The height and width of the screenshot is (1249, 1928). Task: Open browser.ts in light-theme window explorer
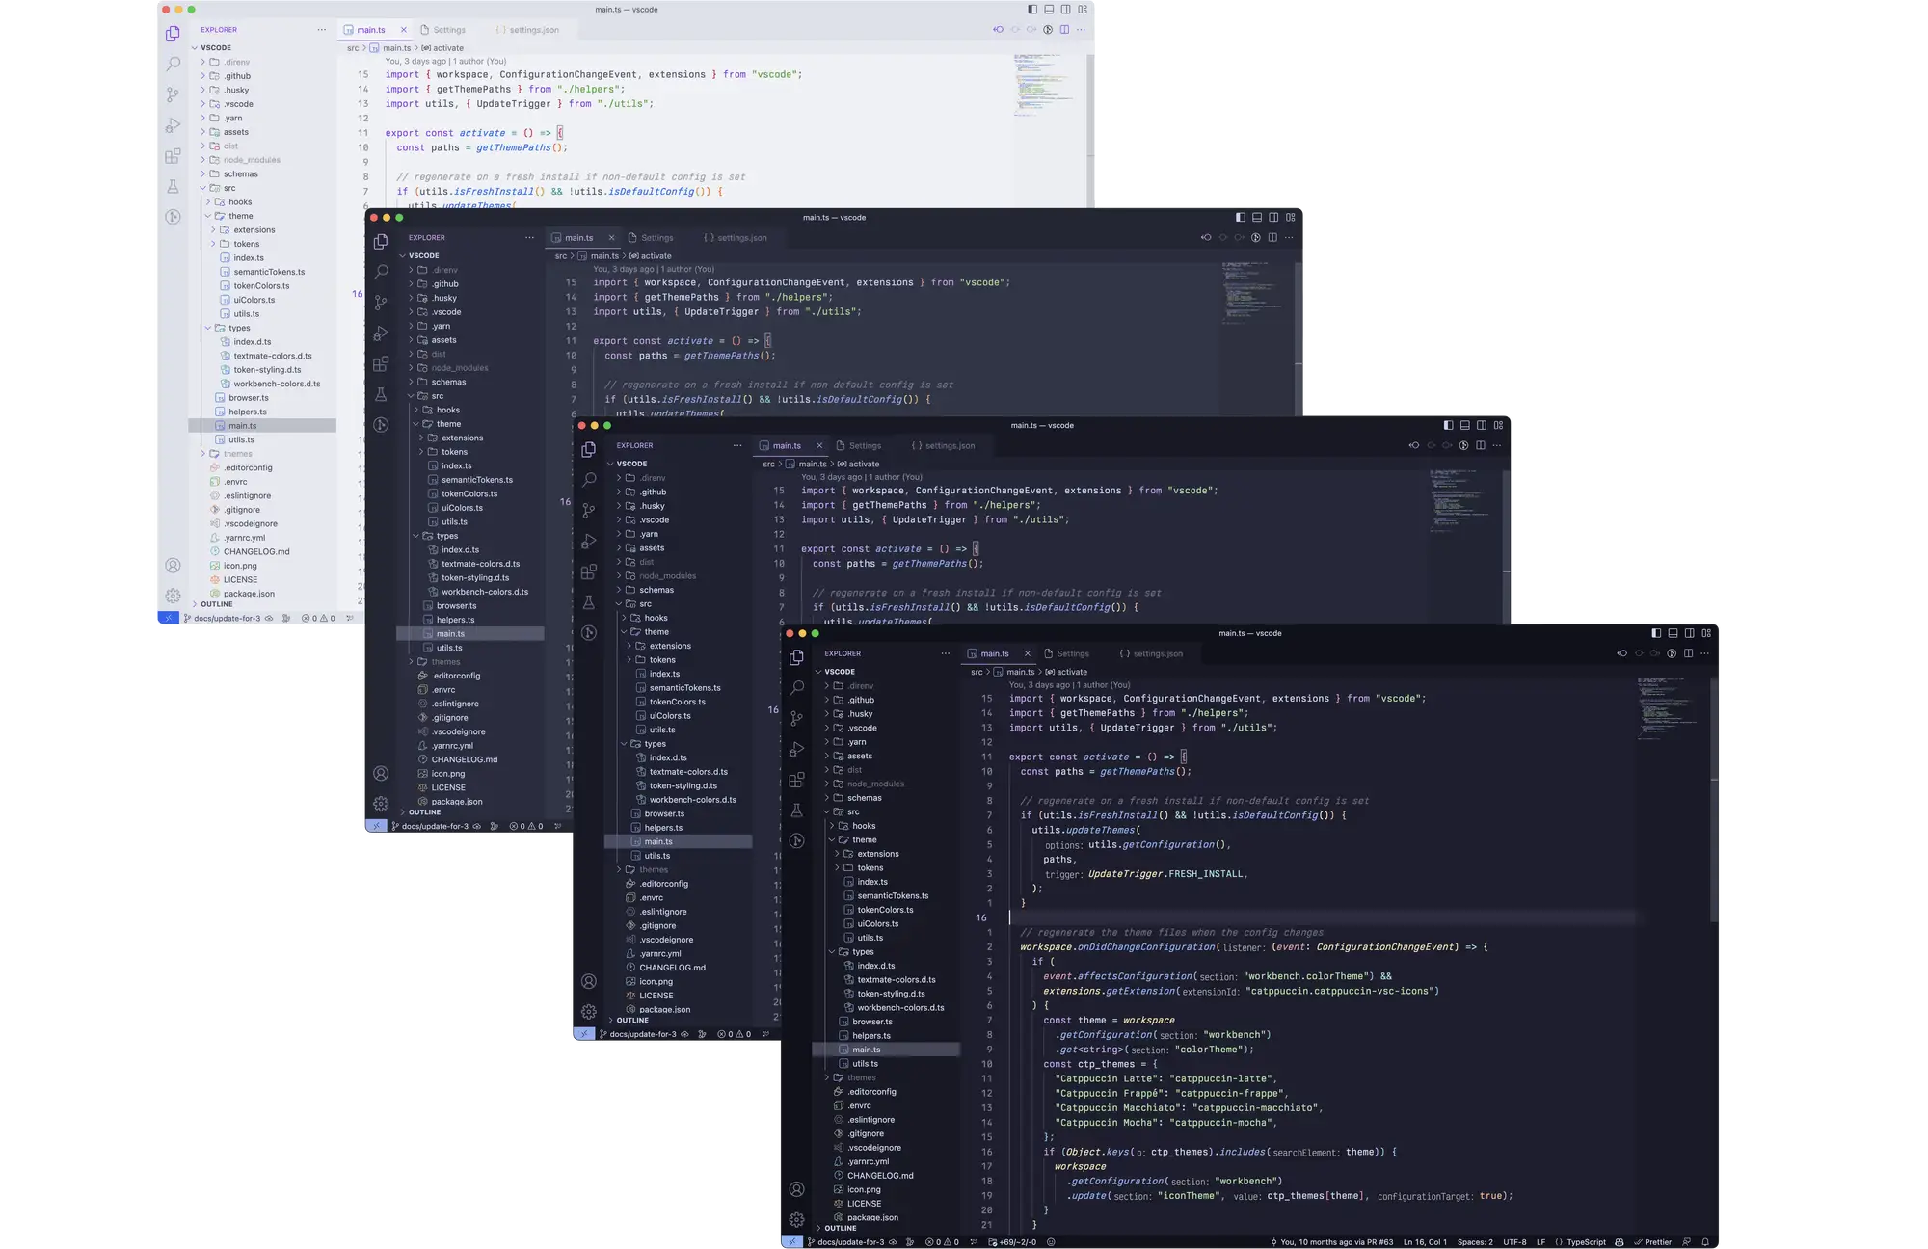pos(262,397)
